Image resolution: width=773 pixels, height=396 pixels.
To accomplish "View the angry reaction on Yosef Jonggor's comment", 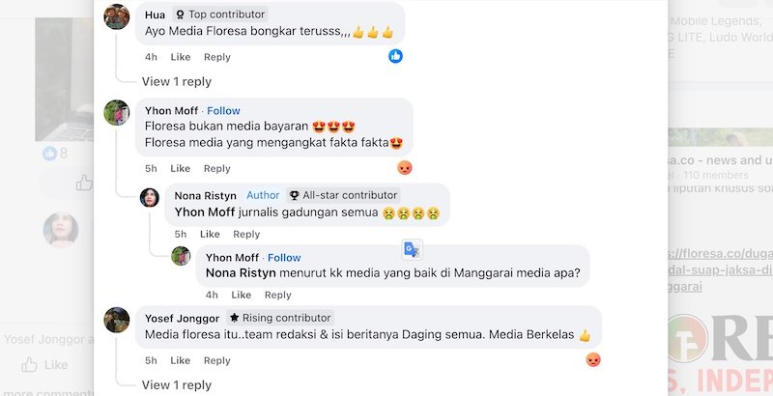I will tap(593, 359).
